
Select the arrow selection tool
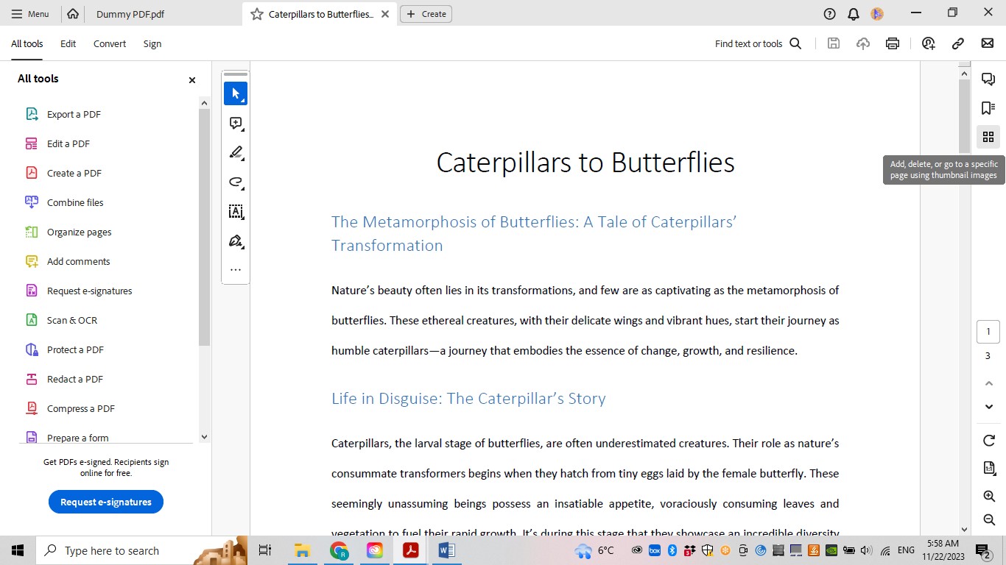(235, 93)
